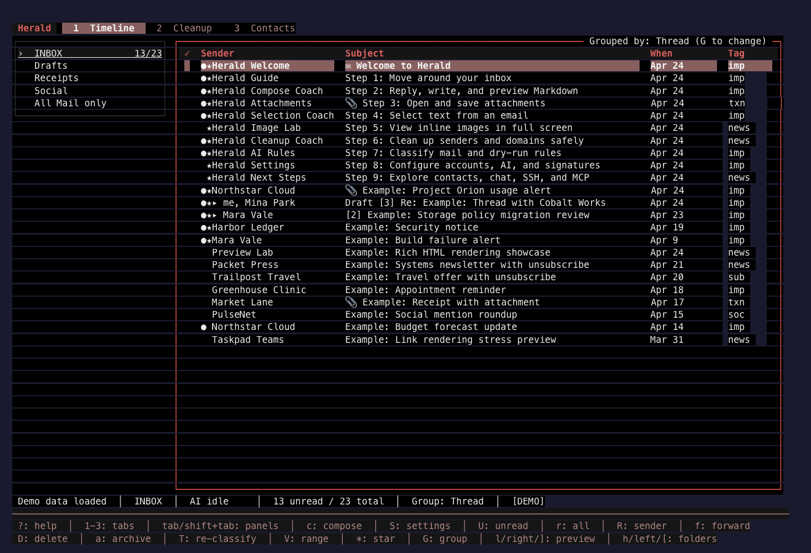This screenshot has height=553, width=811.
Task: Click the star marker on Herald Settings row
Action: coord(209,165)
